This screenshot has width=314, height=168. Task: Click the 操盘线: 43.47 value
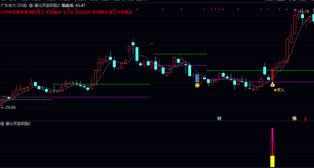[x=73, y=5]
